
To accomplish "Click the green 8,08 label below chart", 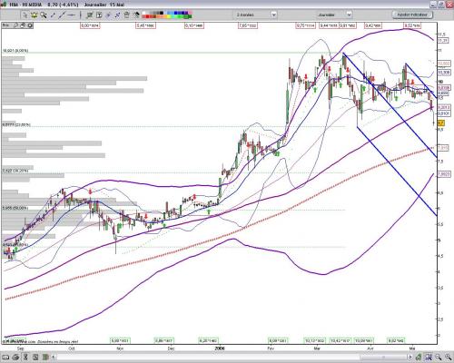I will tap(278, 340).
